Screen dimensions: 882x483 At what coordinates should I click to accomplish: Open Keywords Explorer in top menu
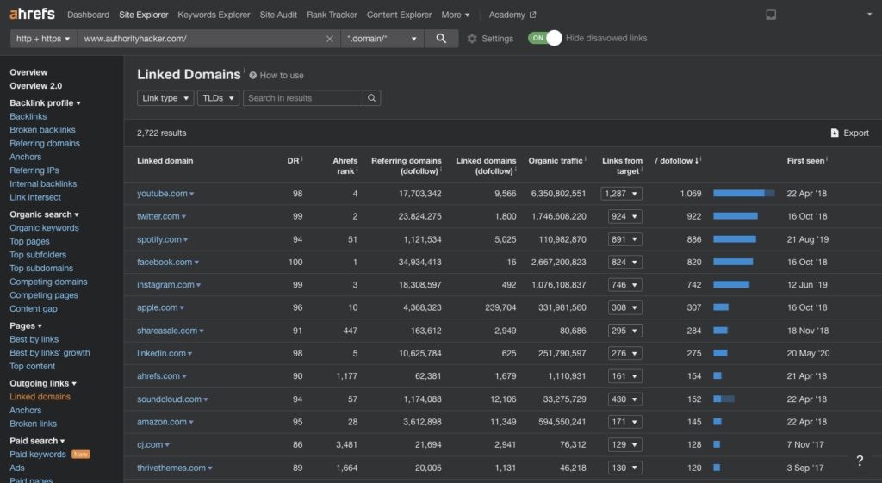(214, 15)
